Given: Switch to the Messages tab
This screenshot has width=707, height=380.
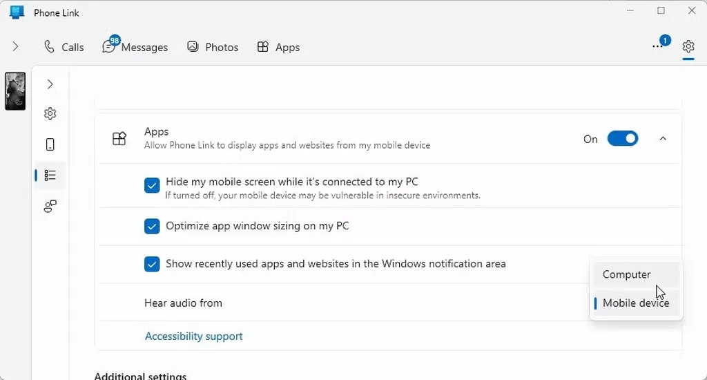Looking at the screenshot, I should pos(135,47).
